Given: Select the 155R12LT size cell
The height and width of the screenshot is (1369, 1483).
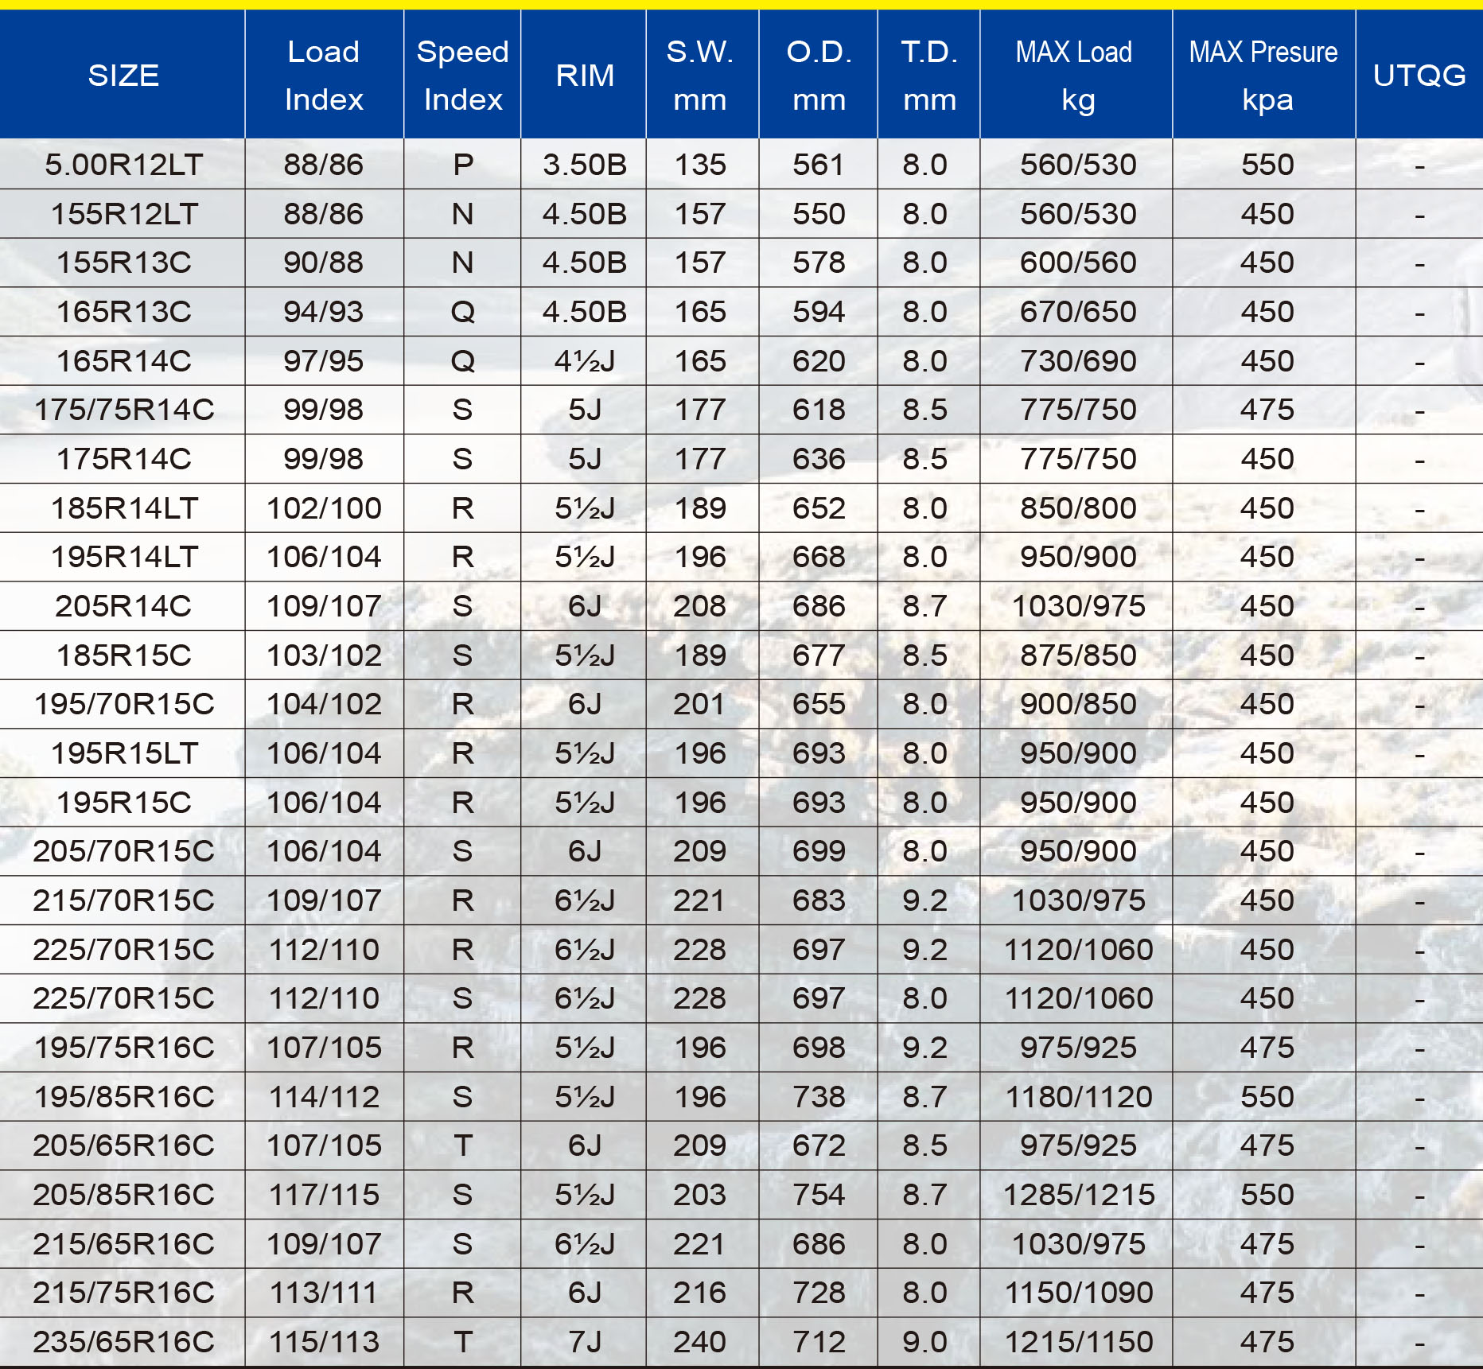Looking at the screenshot, I should 124,214.
